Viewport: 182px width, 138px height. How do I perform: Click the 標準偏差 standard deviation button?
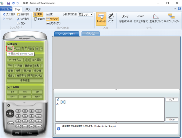[x=25, y=80]
